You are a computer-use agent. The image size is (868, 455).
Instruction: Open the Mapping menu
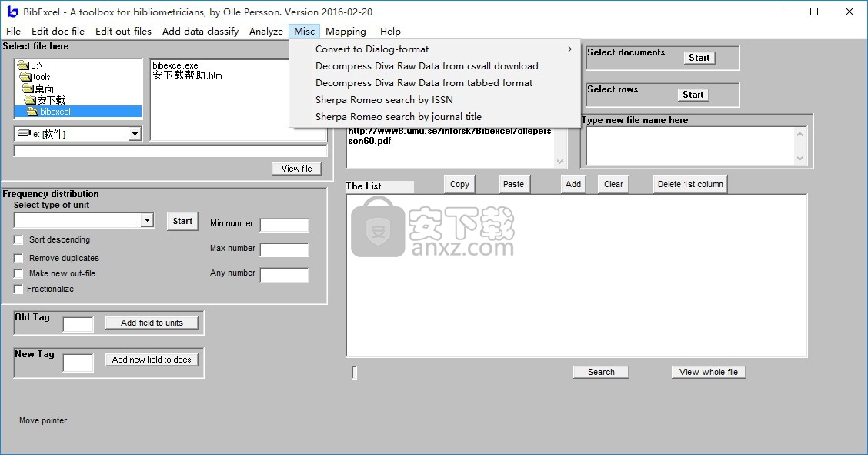coord(346,31)
